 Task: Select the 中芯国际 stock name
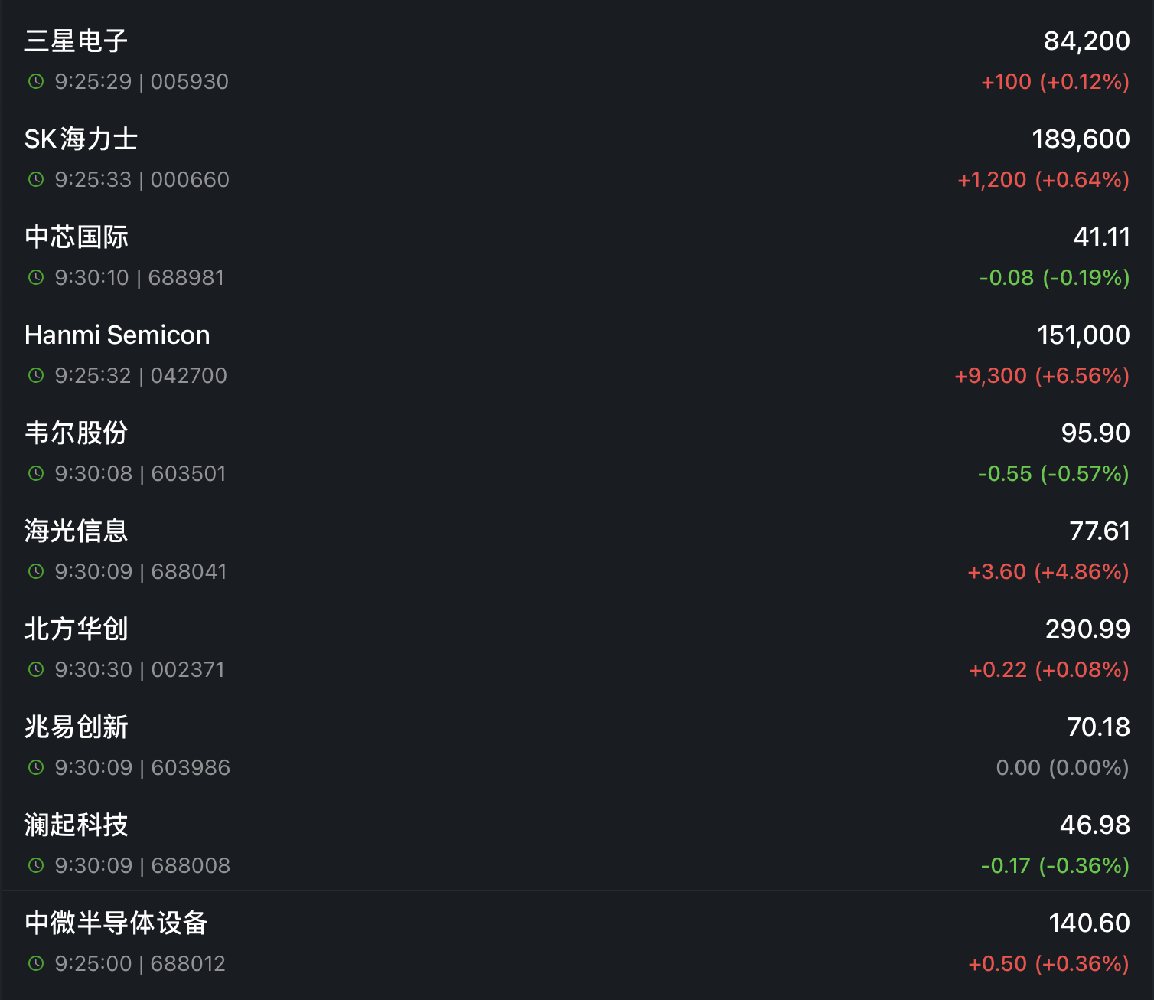[77, 237]
